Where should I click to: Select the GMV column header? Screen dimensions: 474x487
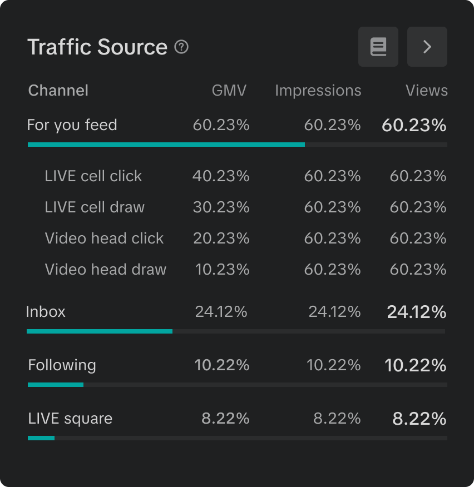(x=229, y=91)
